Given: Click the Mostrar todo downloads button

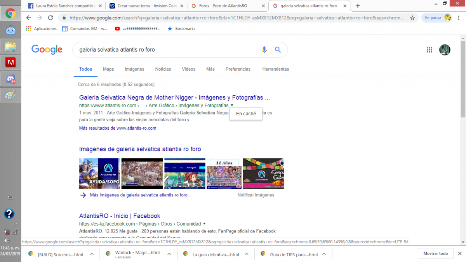Looking at the screenshot, I should click(x=435, y=253).
